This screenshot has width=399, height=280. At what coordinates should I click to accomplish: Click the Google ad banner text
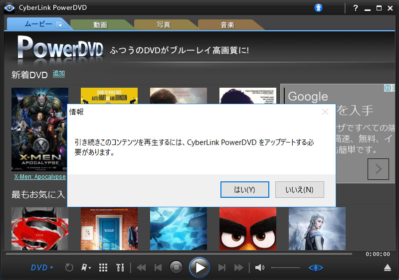308,96
